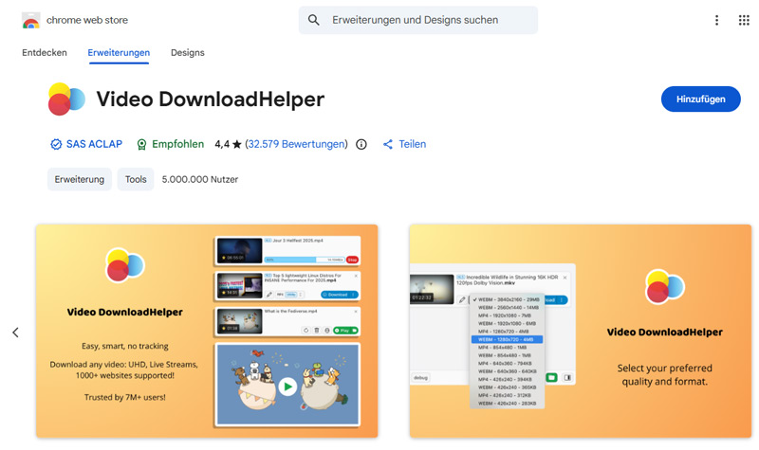The image size is (759, 450).
Task: Click the play button in the cartoon preview
Action: tap(287, 387)
